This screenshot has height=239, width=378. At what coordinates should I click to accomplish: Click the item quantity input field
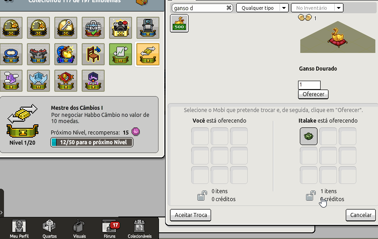(x=309, y=85)
